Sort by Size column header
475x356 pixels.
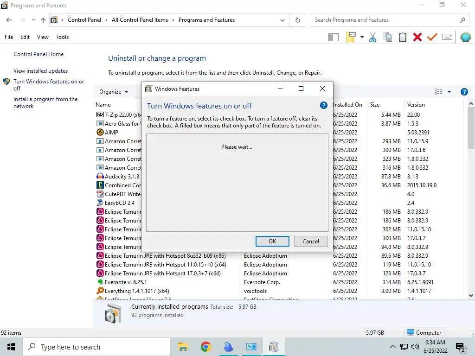375,105
